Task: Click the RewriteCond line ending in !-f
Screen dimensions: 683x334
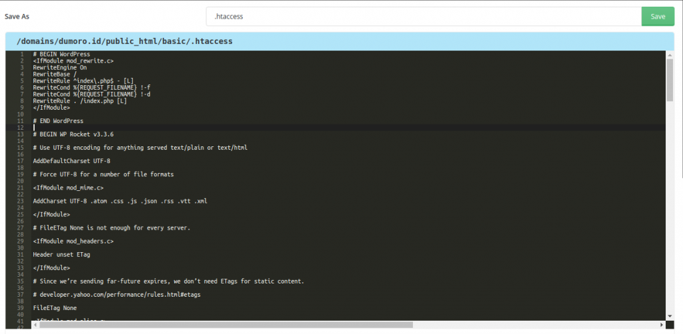Action: point(91,88)
